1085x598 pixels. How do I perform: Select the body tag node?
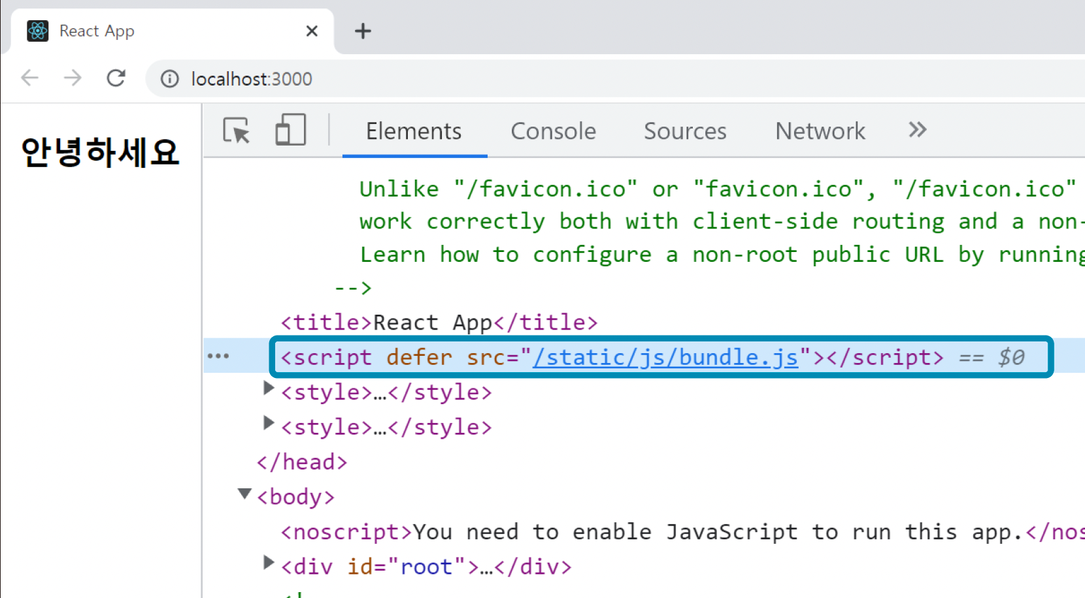click(x=295, y=497)
